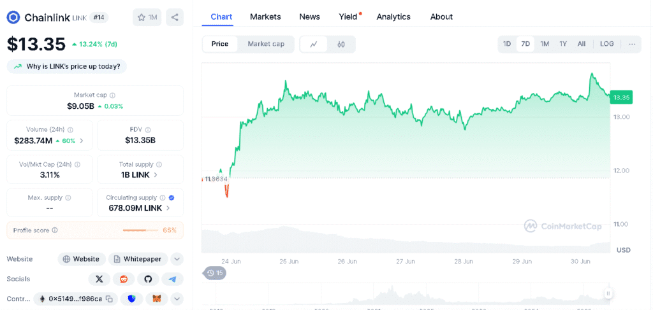This screenshot has width=653, height=310.
Task: Click the range slider handle on mini chart
Action: (x=608, y=293)
